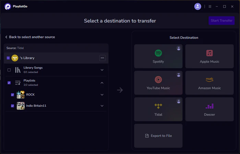Click the Tidal destination logo icon
Image resolution: width=240 pixels, height=154 pixels.
(158, 106)
